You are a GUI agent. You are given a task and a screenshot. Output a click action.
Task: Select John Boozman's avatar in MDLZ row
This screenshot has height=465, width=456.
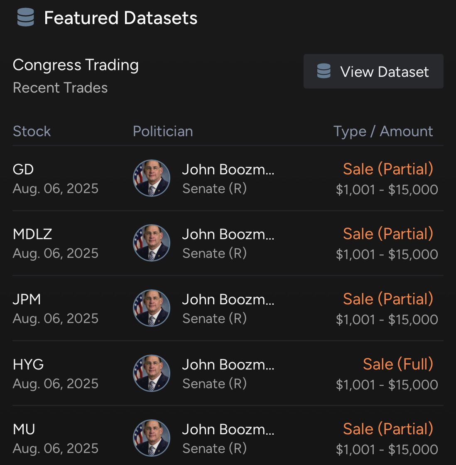[152, 243]
